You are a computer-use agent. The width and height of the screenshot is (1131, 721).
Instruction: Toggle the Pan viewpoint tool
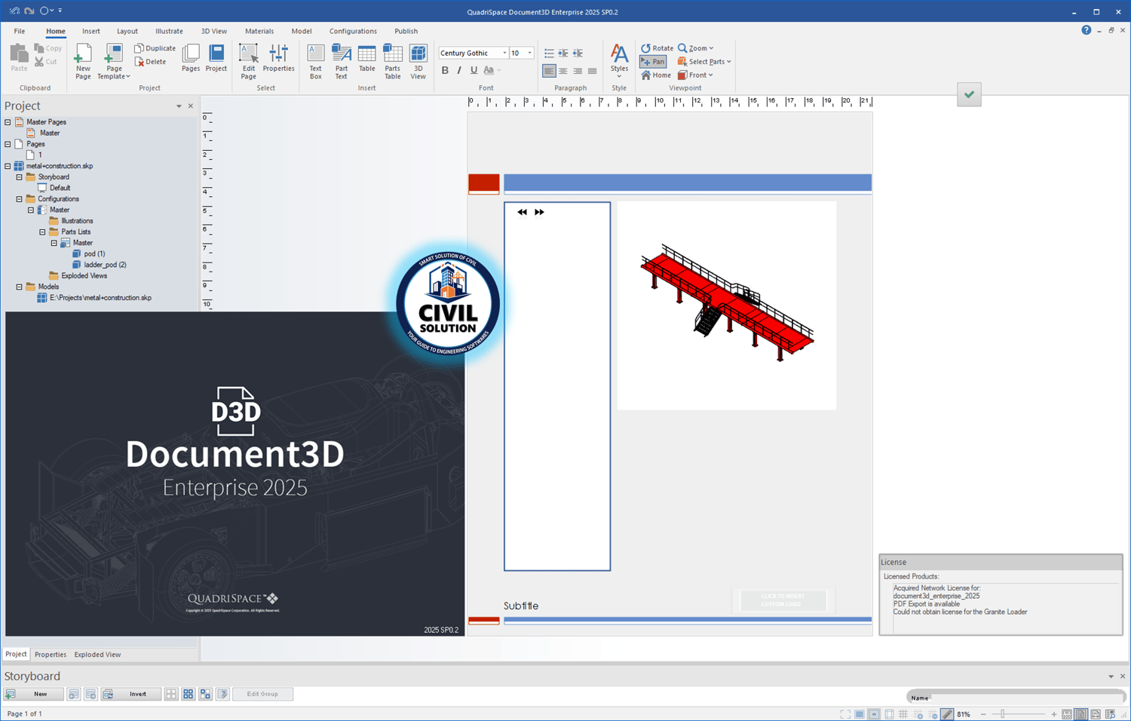653,62
